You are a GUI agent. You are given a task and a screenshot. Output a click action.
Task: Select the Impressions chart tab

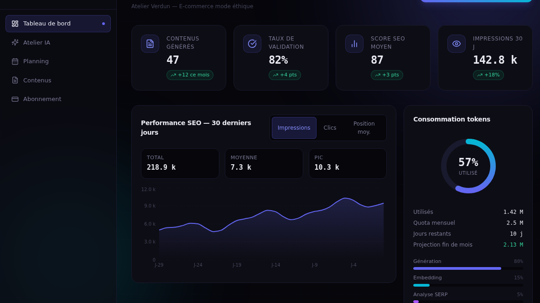(x=294, y=128)
